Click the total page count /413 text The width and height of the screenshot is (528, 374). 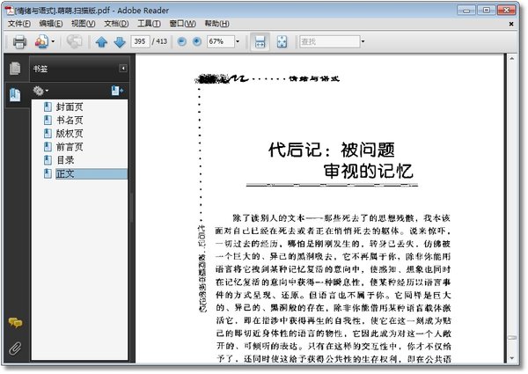pyautogui.click(x=159, y=41)
